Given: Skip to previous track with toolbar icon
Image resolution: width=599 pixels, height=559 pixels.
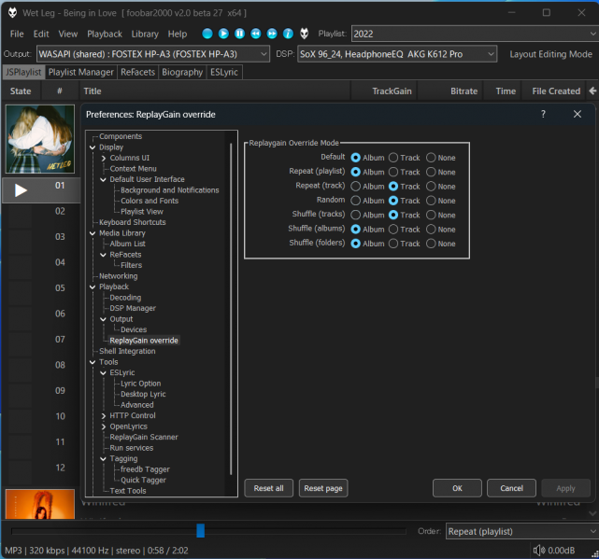Looking at the screenshot, I should coord(255,34).
